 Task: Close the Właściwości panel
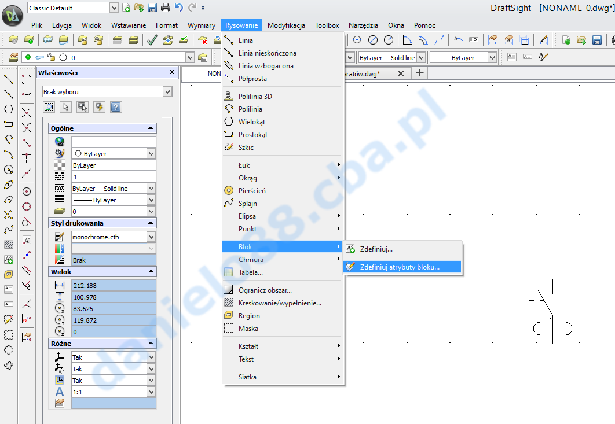[x=172, y=72]
